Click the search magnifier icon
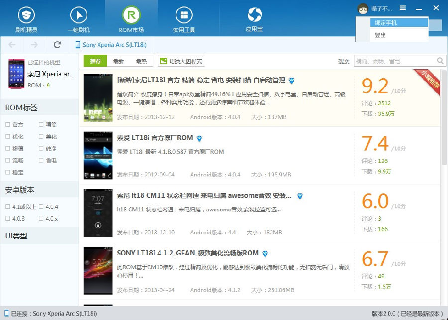 [441, 61]
